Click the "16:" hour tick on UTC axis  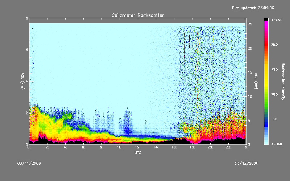click(x=174, y=147)
